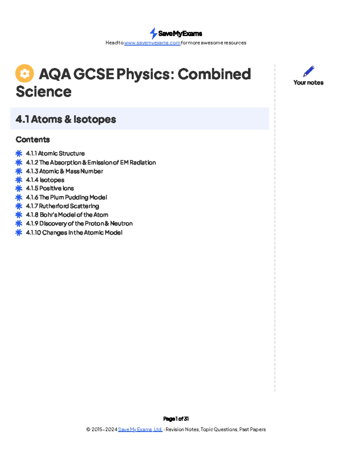The image size is (352, 456).
Task: Open the Save My Exams Ltd footer link
Action: [x=140, y=429]
